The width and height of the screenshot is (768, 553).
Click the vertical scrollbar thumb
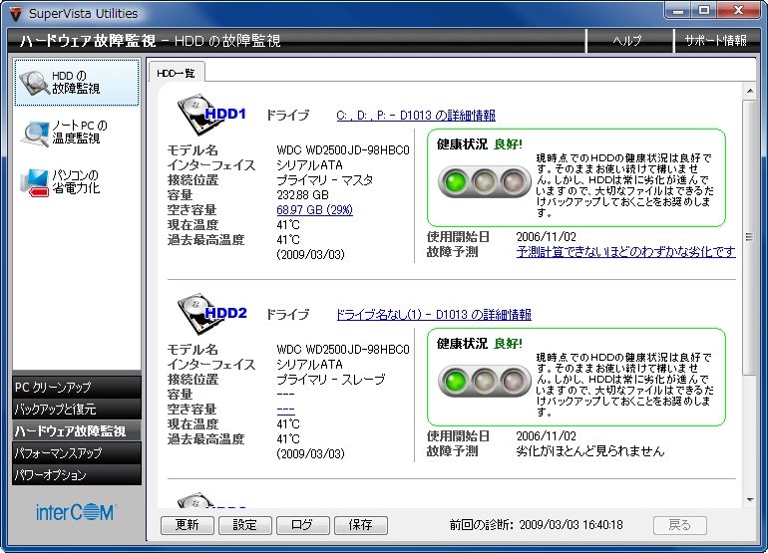[750, 237]
